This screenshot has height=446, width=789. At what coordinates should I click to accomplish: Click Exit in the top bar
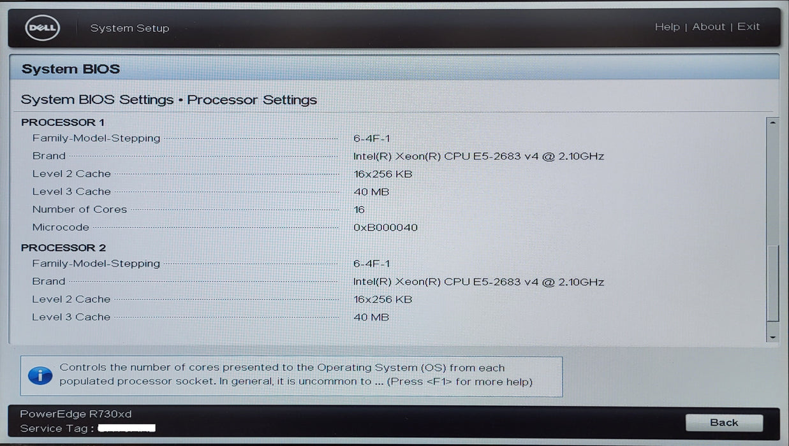pos(748,27)
